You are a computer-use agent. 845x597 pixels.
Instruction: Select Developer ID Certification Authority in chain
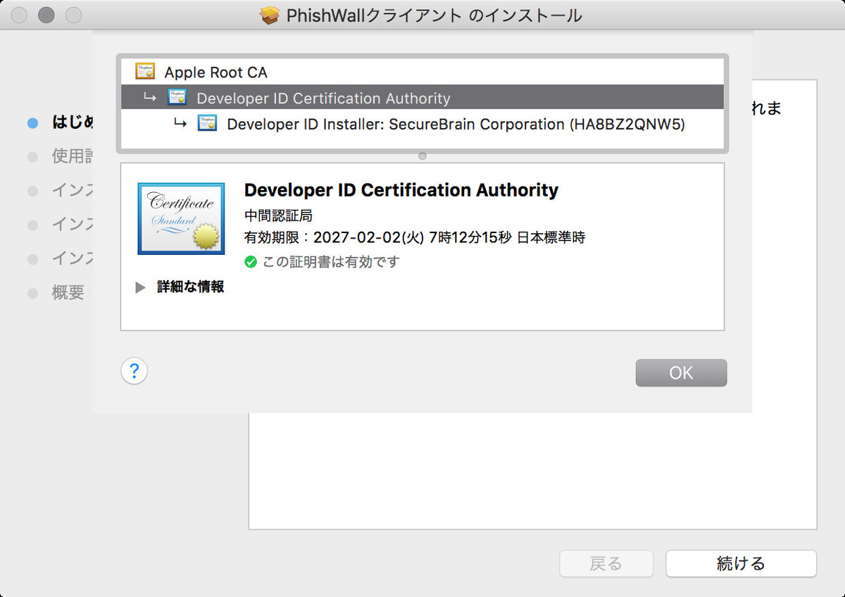pos(423,98)
